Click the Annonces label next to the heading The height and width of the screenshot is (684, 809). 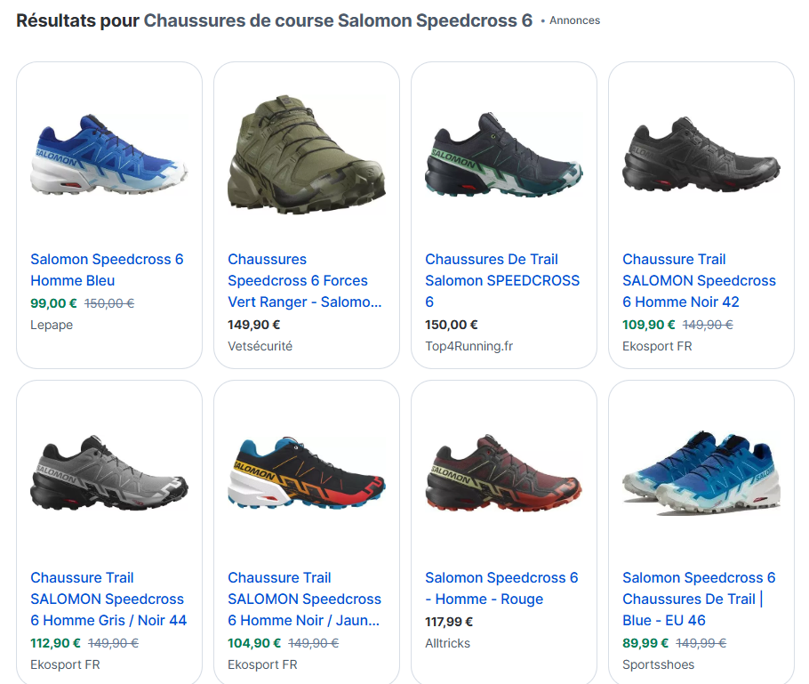coord(574,20)
